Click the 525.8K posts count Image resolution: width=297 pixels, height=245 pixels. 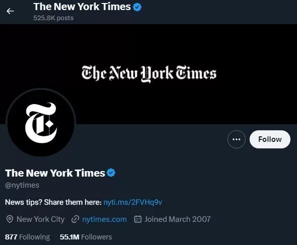[53, 18]
